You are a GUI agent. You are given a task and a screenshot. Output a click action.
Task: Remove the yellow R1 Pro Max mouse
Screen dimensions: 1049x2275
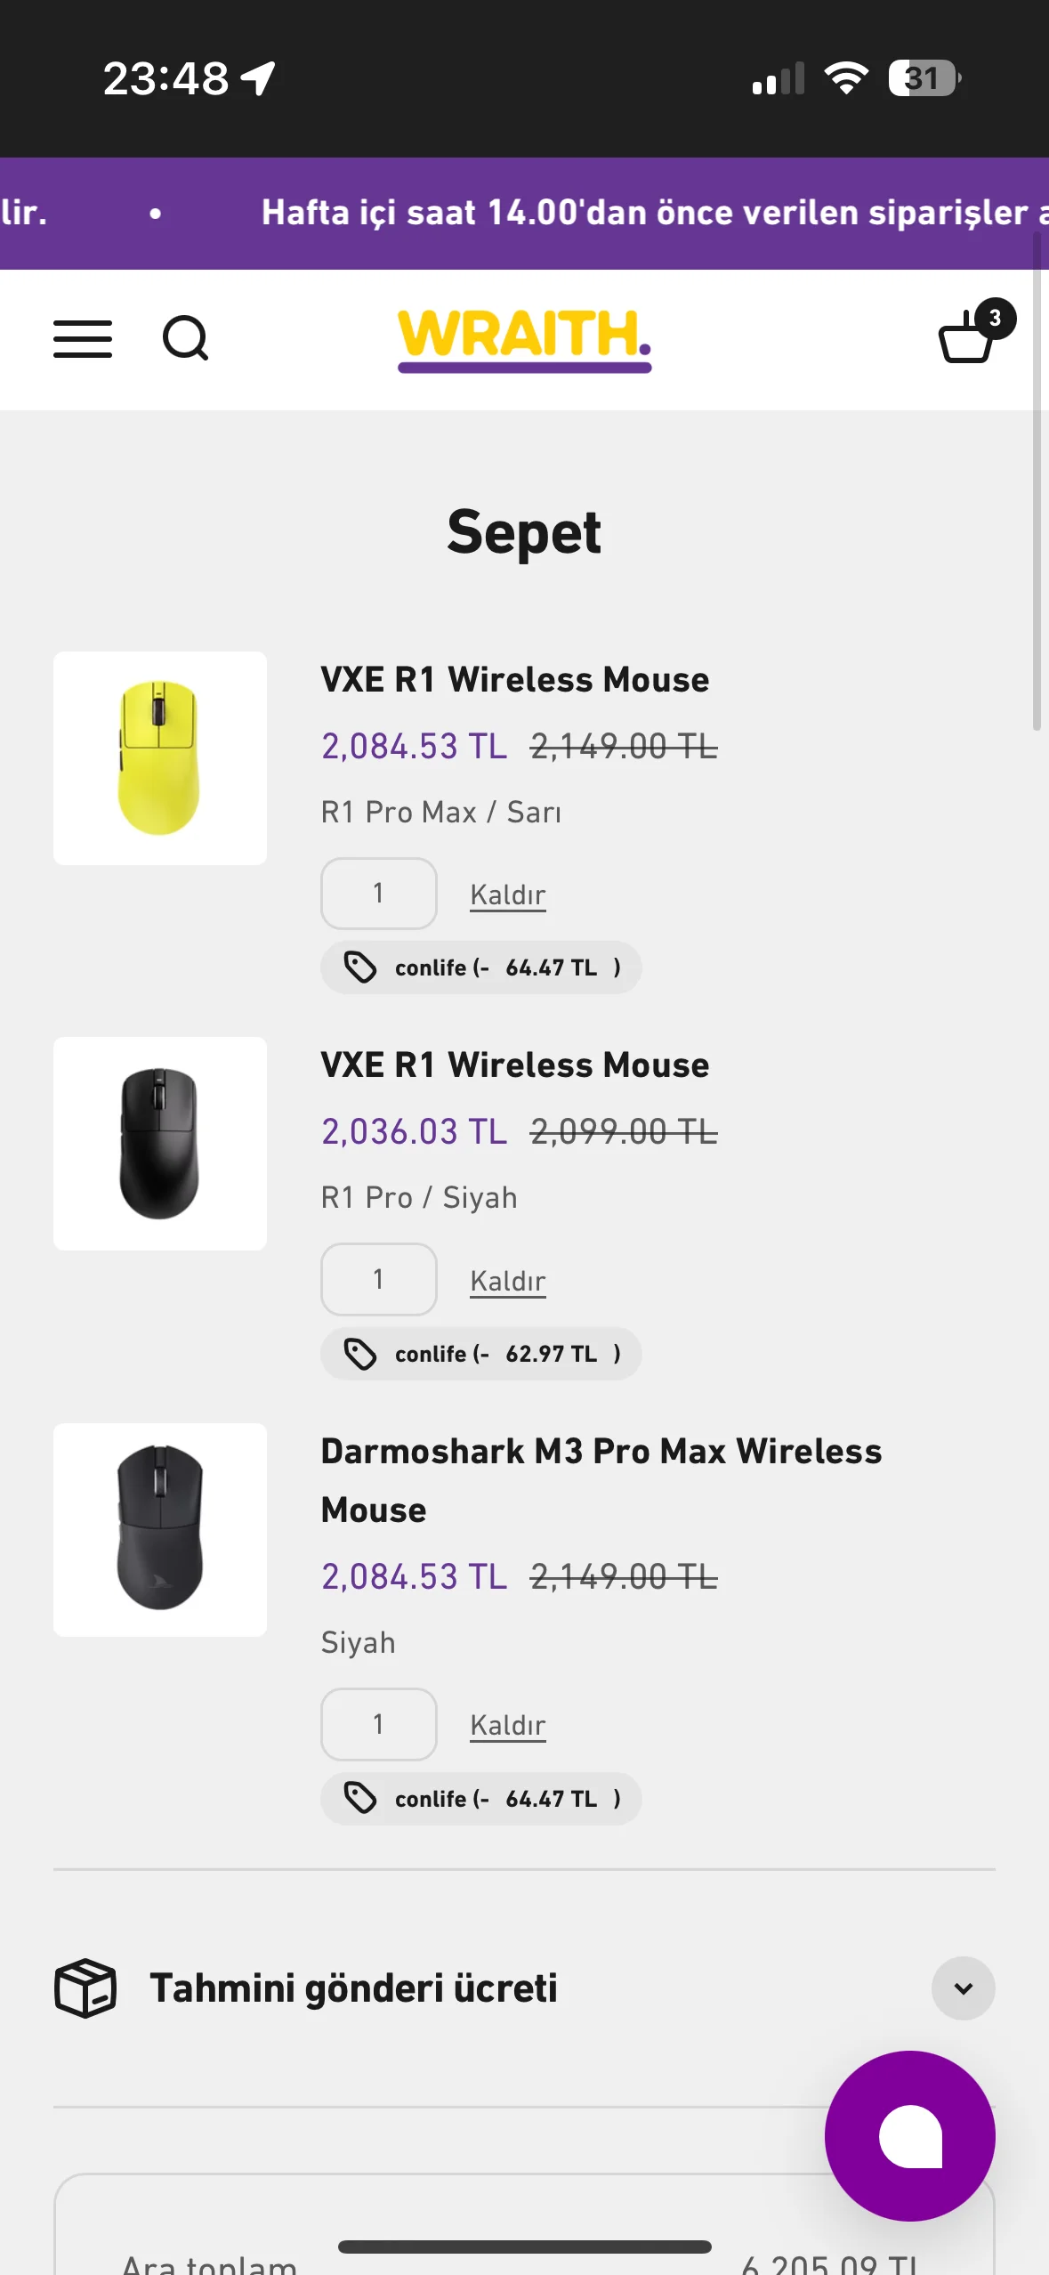coord(507,895)
